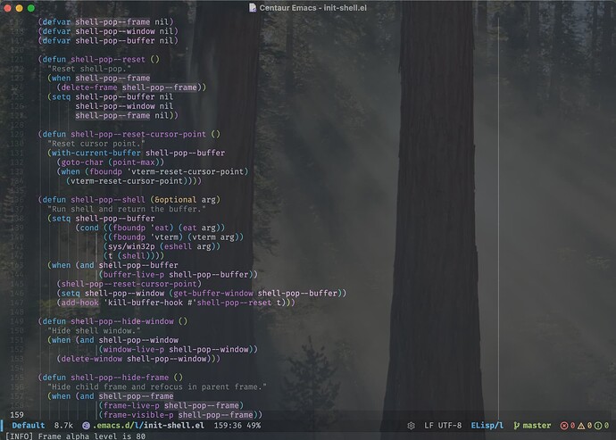
Task: Click '(sys/win32p (eshell arg))' line
Action: (162, 246)
